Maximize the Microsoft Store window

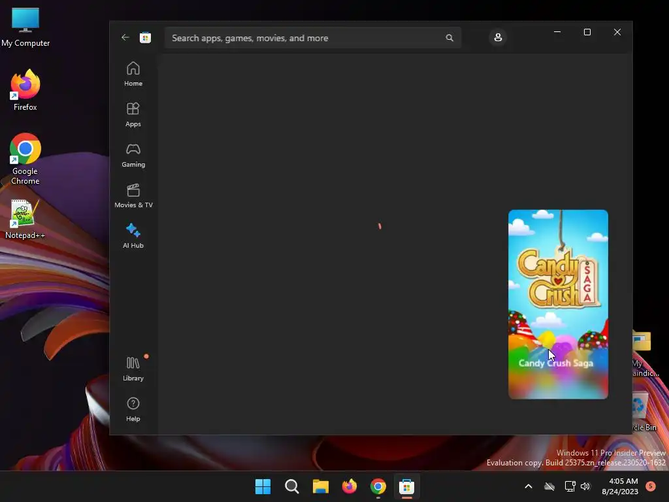pyautogui.click(x=587, y=32)
